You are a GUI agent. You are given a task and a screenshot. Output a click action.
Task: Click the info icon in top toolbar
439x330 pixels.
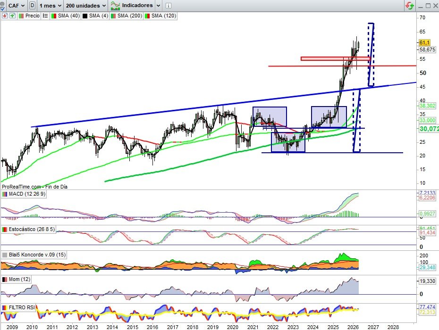pyautogui.click(x=168, y=6)
